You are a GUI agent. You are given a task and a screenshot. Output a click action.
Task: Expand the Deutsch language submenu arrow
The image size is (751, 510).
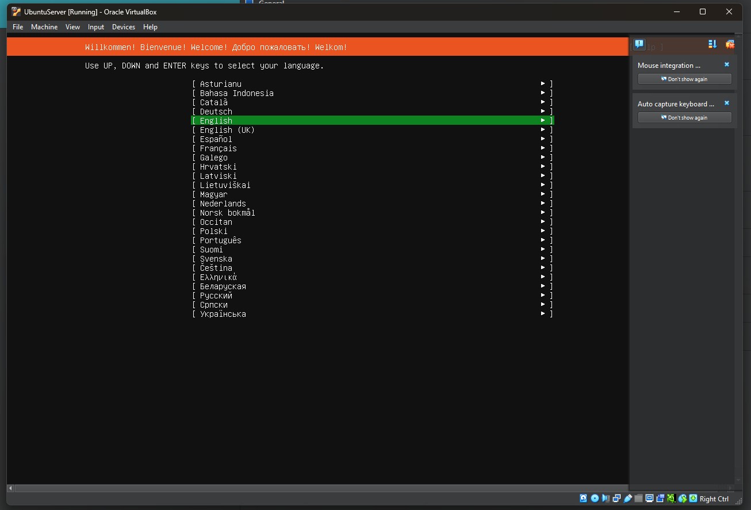542,110
